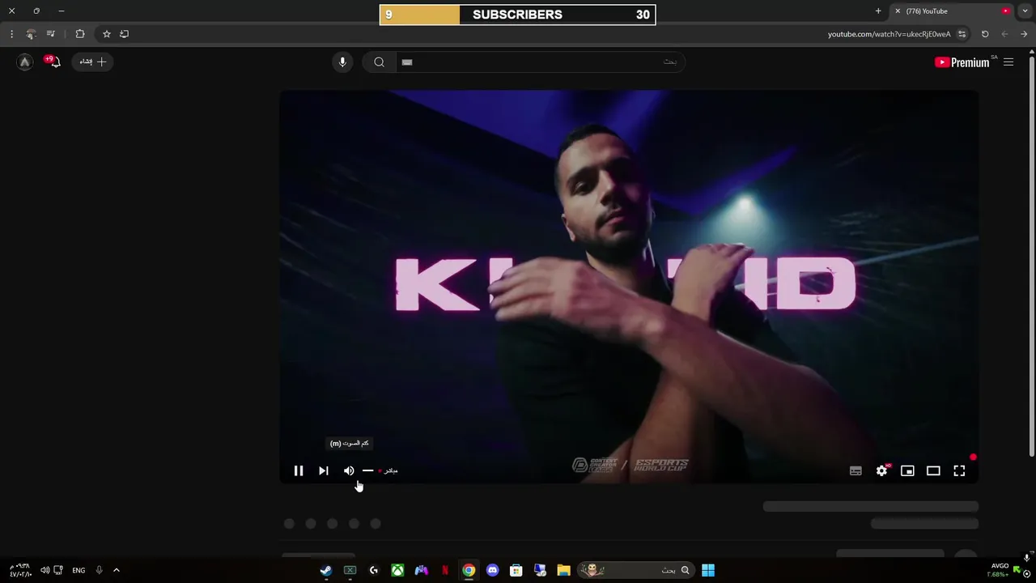This screenshot has width=1036, height=583.
Task: Expand the tab search dropdown arrow
Action: pos(1025,11)
